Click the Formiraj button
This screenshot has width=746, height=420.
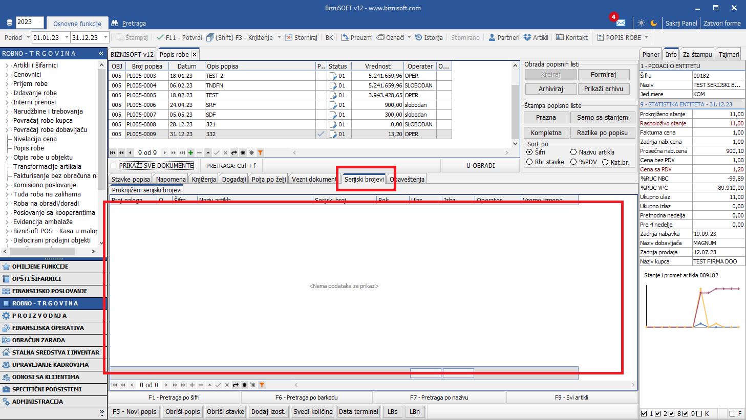click(603, 74)
